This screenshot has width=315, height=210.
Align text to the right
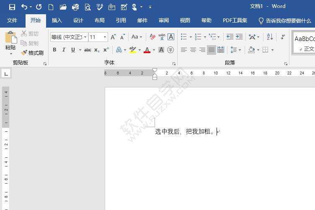pyautogui.click(x=202, y=50)
